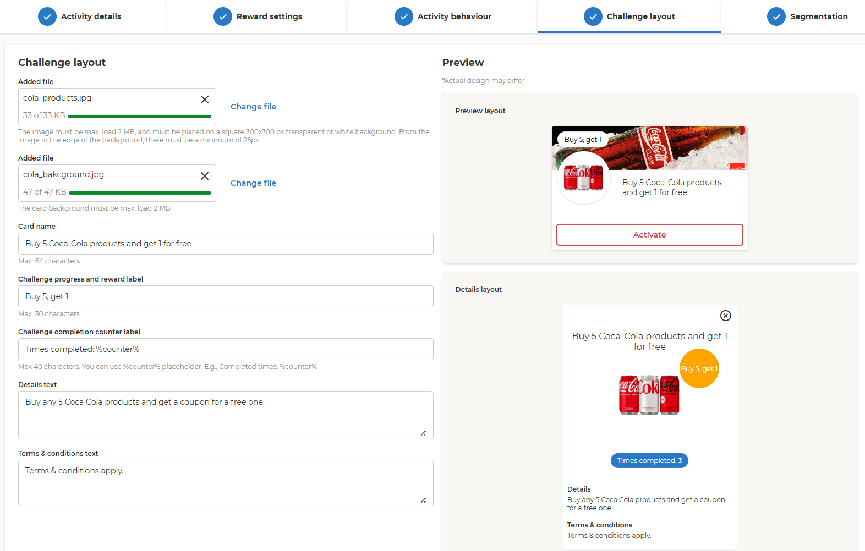
Task: Click the orange Buy 5, get 1 badge
Action: 699,368
